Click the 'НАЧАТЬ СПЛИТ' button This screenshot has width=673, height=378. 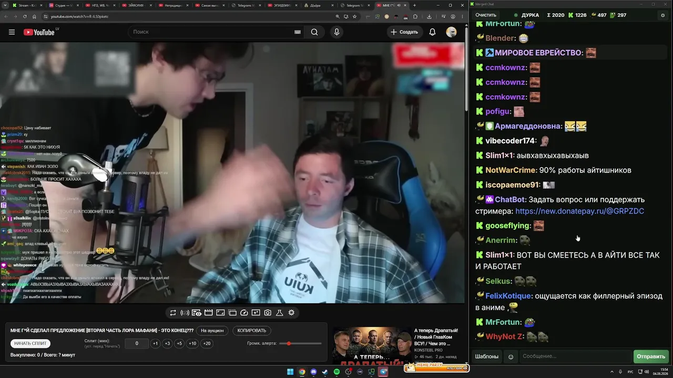click(30, 343)
